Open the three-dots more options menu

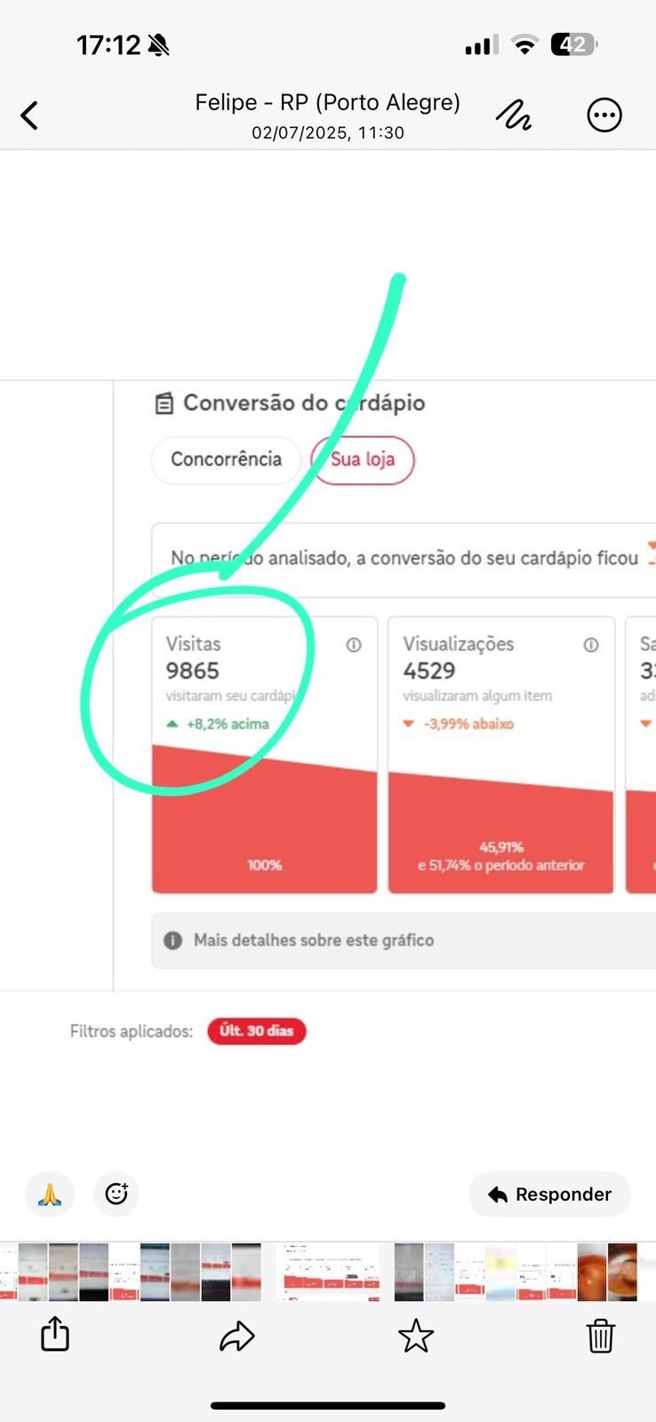coord(604,116)
